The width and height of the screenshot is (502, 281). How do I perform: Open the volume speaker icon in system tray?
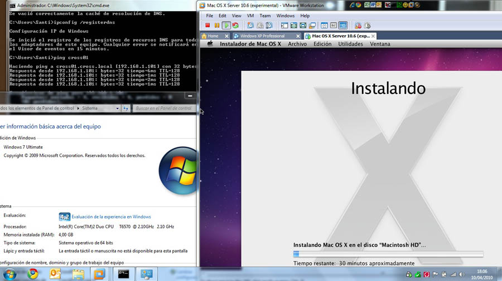[462, 274]
